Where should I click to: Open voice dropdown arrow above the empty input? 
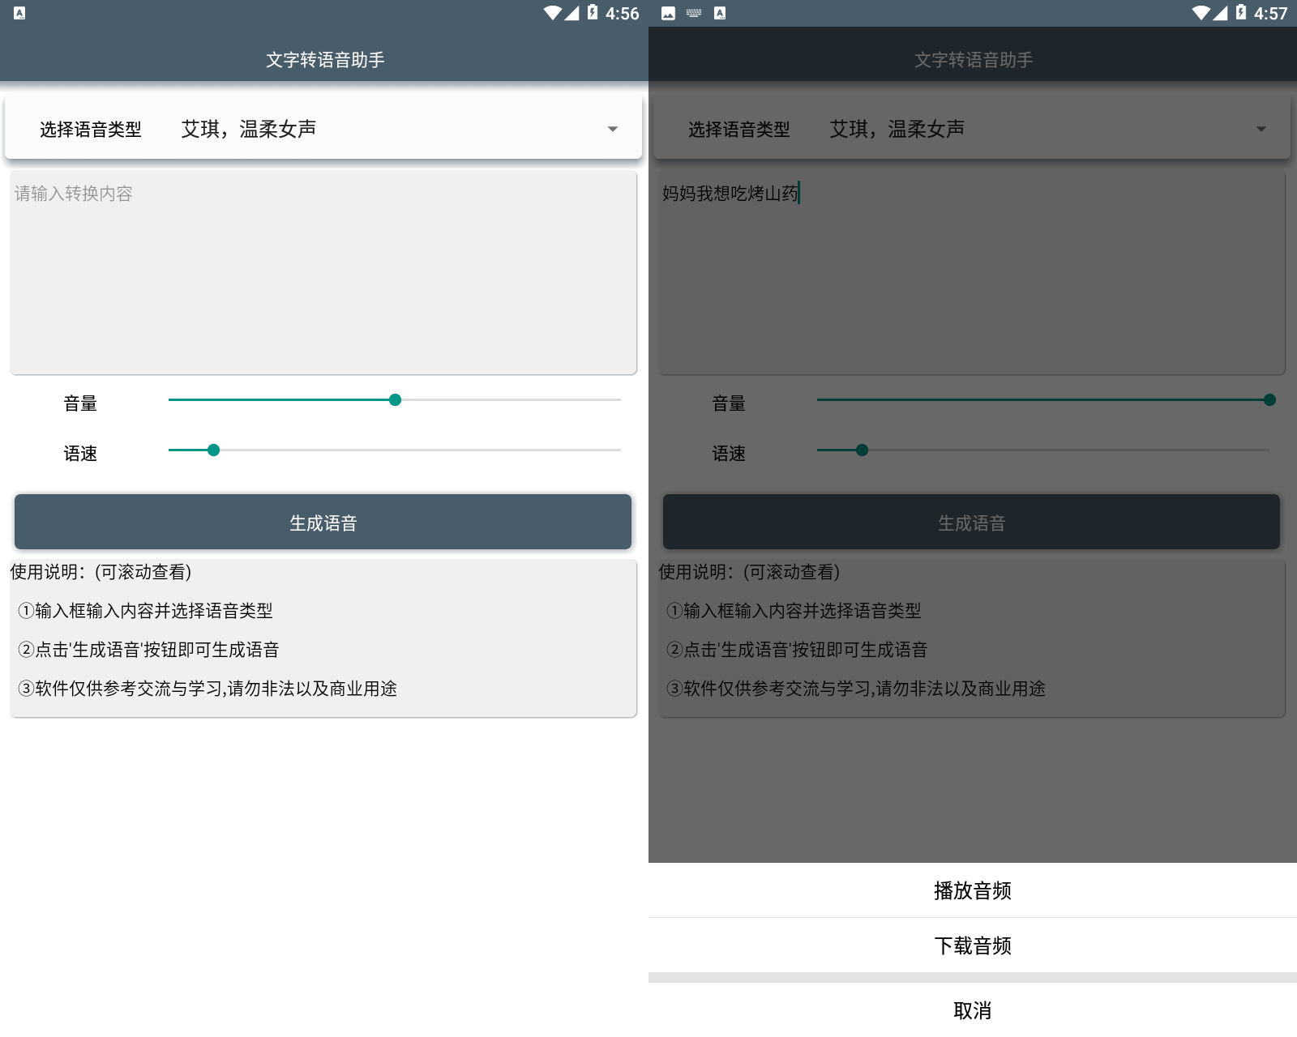613,130
